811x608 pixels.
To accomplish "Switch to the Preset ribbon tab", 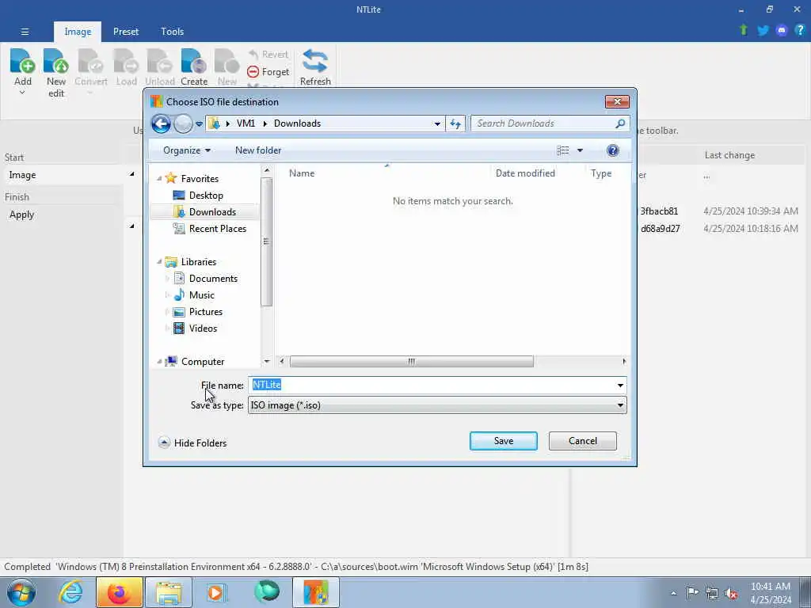I will [126, 32].
